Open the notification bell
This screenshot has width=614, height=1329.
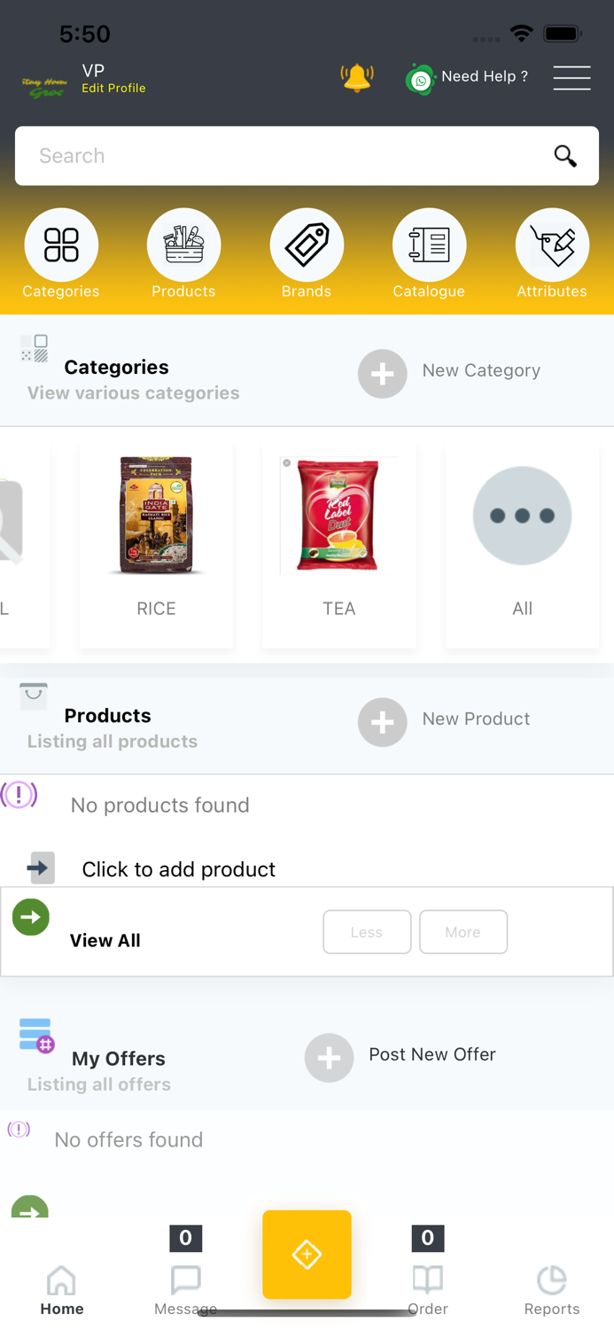pyautogui.click(x=356, y=78)
